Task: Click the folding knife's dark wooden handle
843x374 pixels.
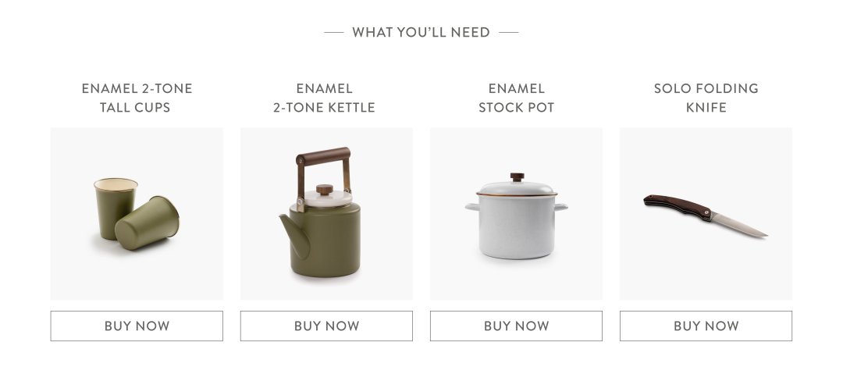Action: click(x=677, y=207)
